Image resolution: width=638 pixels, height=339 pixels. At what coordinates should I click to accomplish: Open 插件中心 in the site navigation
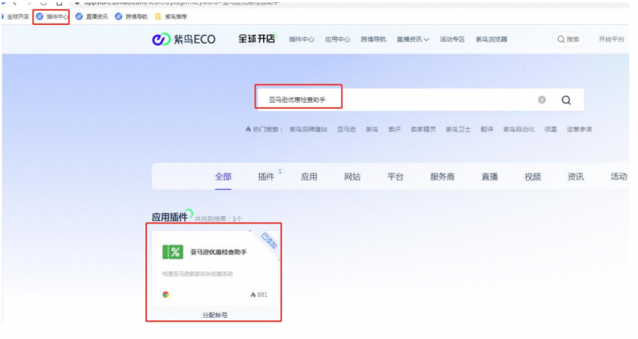[302, 40]
